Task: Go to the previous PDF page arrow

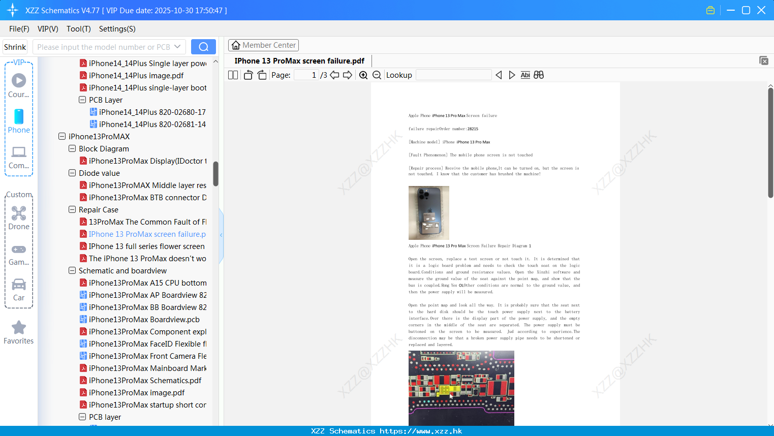Action: click(334, 75)
